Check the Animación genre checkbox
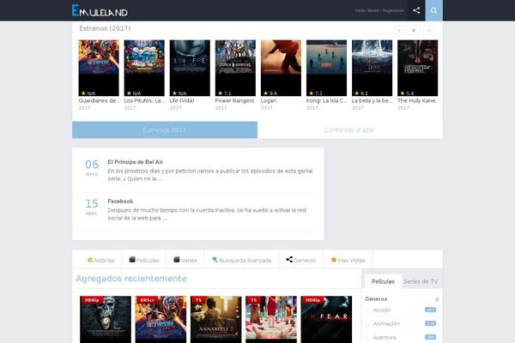 coord(367,324)
